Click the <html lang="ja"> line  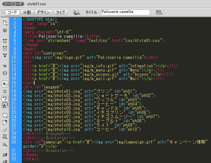click(x=41, y=24)
